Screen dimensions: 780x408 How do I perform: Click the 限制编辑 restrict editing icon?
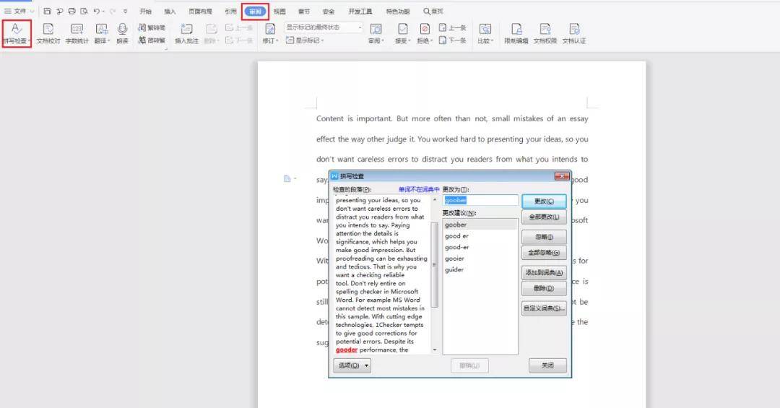[x=516, y=34]
